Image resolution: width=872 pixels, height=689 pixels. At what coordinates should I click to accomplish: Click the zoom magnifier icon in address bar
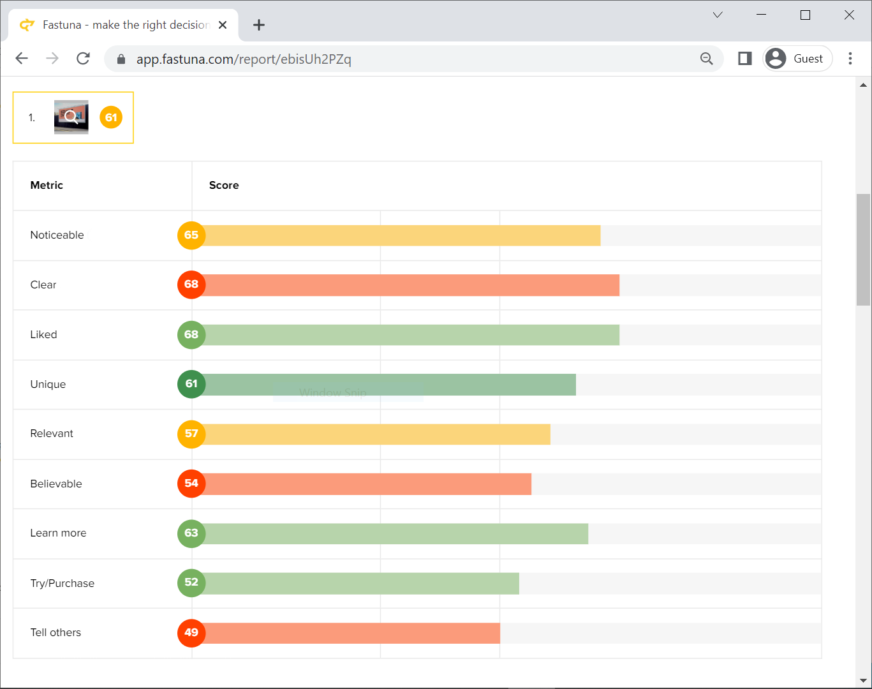pyautogui.click(x=706, y=59)
